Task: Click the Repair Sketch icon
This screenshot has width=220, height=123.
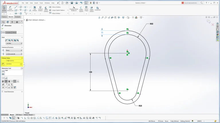Action: coord(80,9)
